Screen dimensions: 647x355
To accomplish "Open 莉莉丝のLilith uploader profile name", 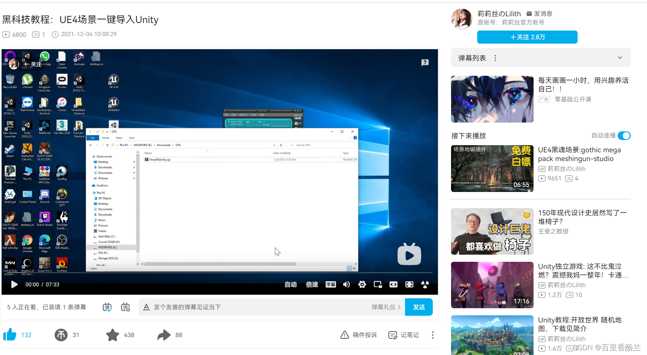I will tap(499, 13).
